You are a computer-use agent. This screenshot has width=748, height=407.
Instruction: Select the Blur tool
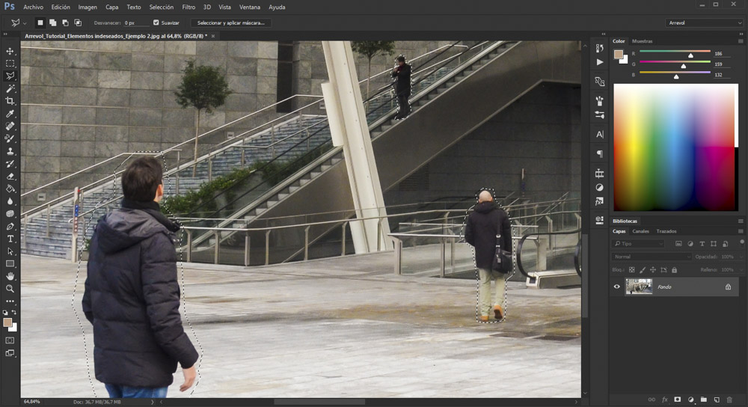tap(10, 201)
